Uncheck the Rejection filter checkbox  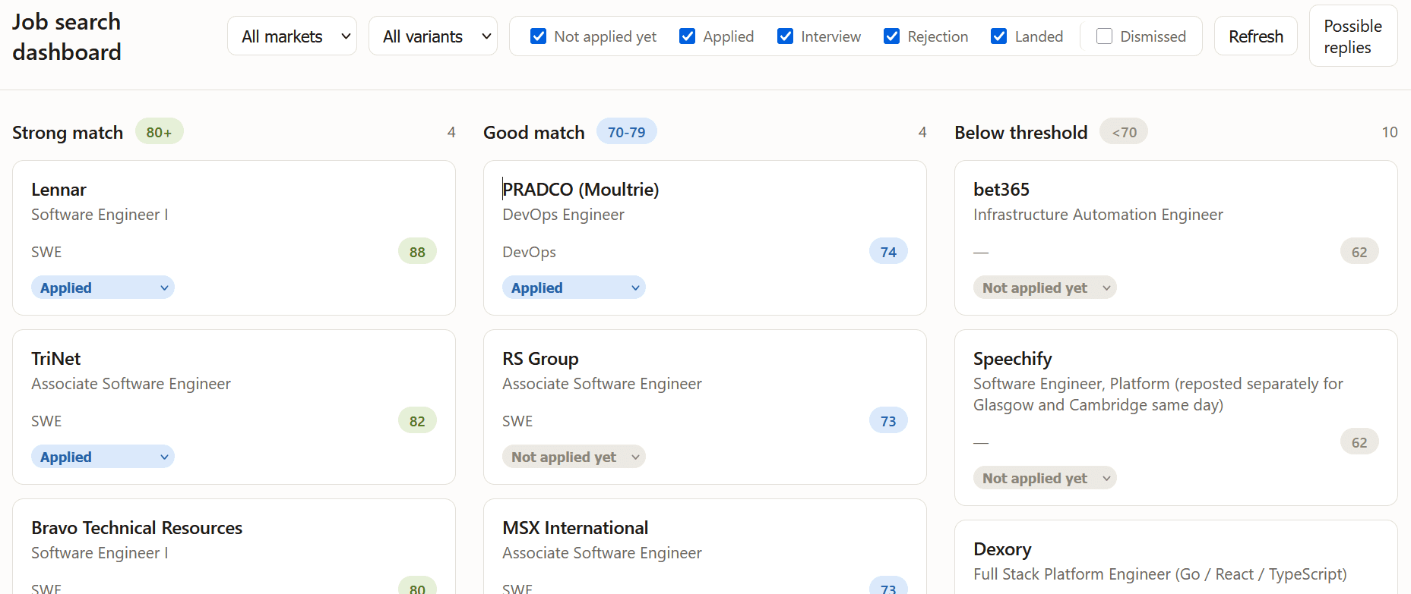click(x=891, y=36)
